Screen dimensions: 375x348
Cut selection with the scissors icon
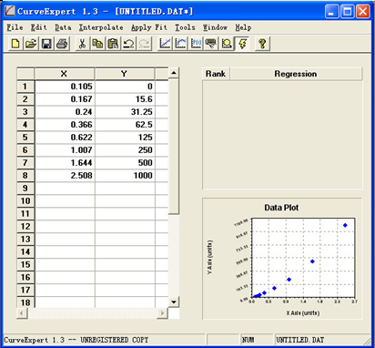click(82, 44)
